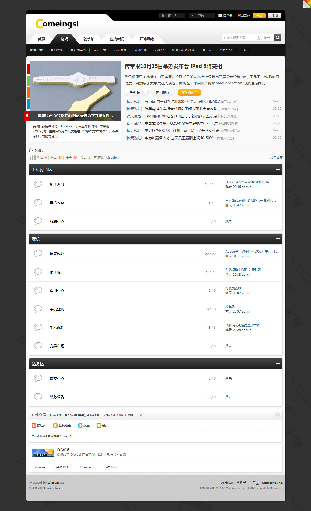Open the 业内新闻 navigation tab
This screenshot has width=311, height=511.
pyautogui.click(x=117, y=39)
